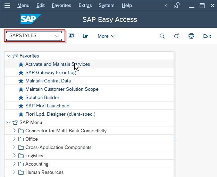Click the unlock padlock icon
The height and width of the screenshot is (177, 217).
pos(176,6)
